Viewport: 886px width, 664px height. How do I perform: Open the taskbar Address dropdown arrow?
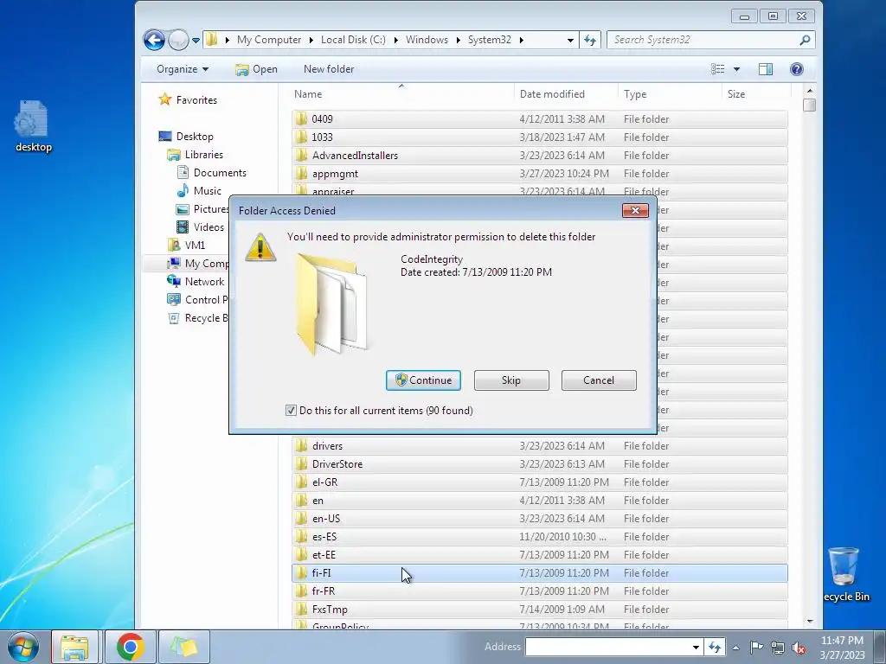pyautogui.click(x=697, y=647)
